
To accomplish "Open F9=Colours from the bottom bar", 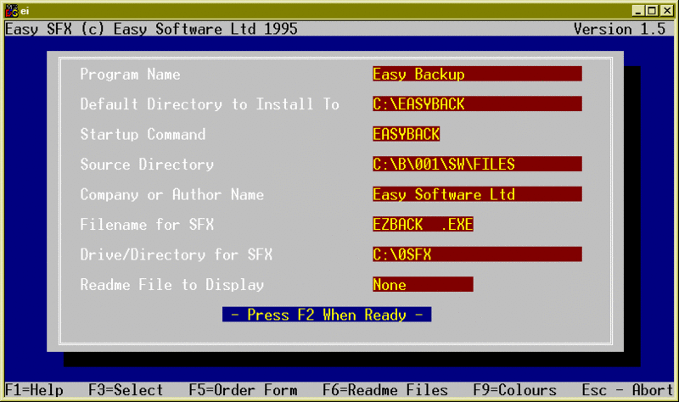I will [x=515, y=390].
